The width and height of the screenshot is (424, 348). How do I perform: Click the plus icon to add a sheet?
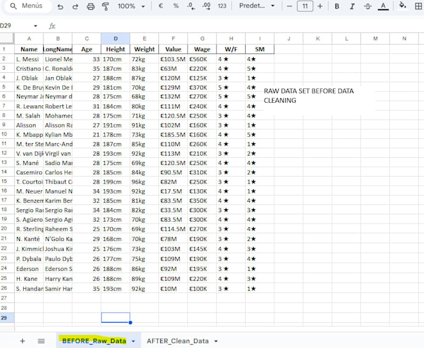tap(22, 341)
